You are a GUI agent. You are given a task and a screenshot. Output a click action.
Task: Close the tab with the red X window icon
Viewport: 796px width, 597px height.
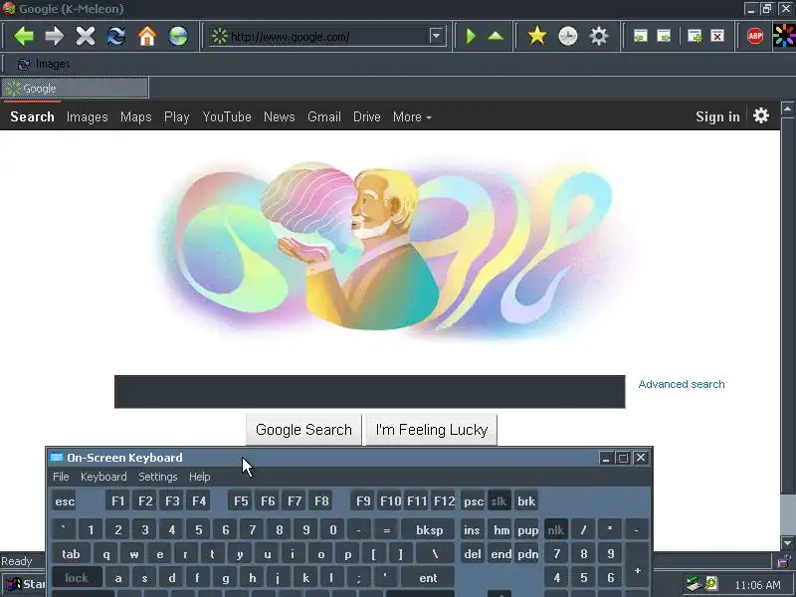pyautogui.click(x=717, y=36)
